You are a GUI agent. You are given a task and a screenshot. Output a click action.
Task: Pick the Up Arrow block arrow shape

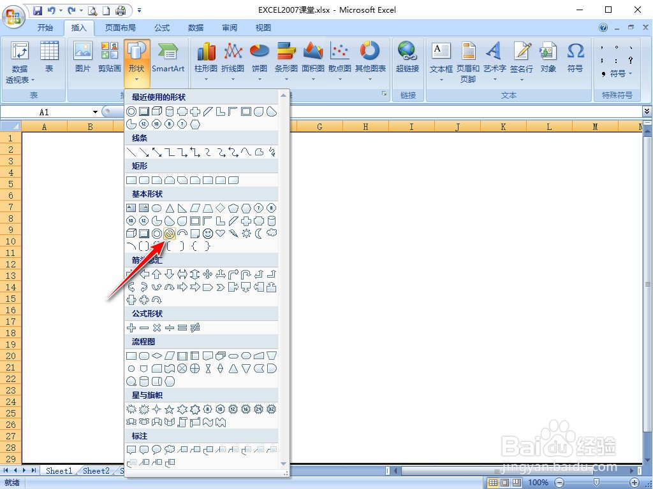tap(157, 274)
